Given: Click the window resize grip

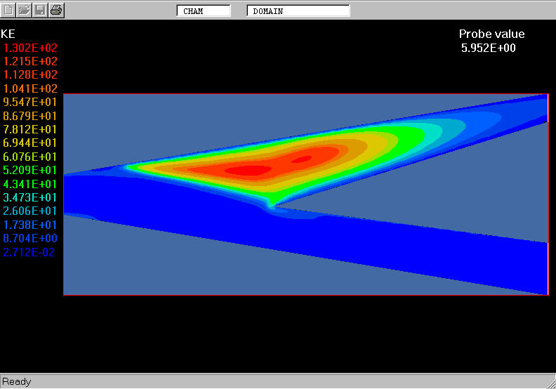Looking at the screenshot, I should coord(550,383).
